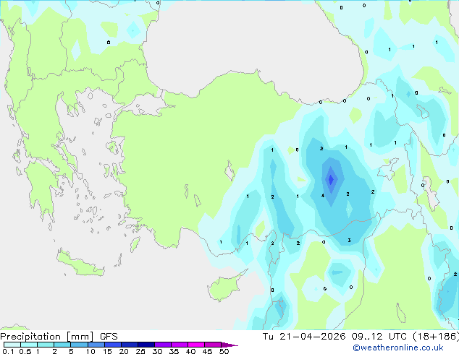The width and height of the screenshot is (459, 354).
Task: Click the island of Crete on map
Action: click(x=80, y=263)
